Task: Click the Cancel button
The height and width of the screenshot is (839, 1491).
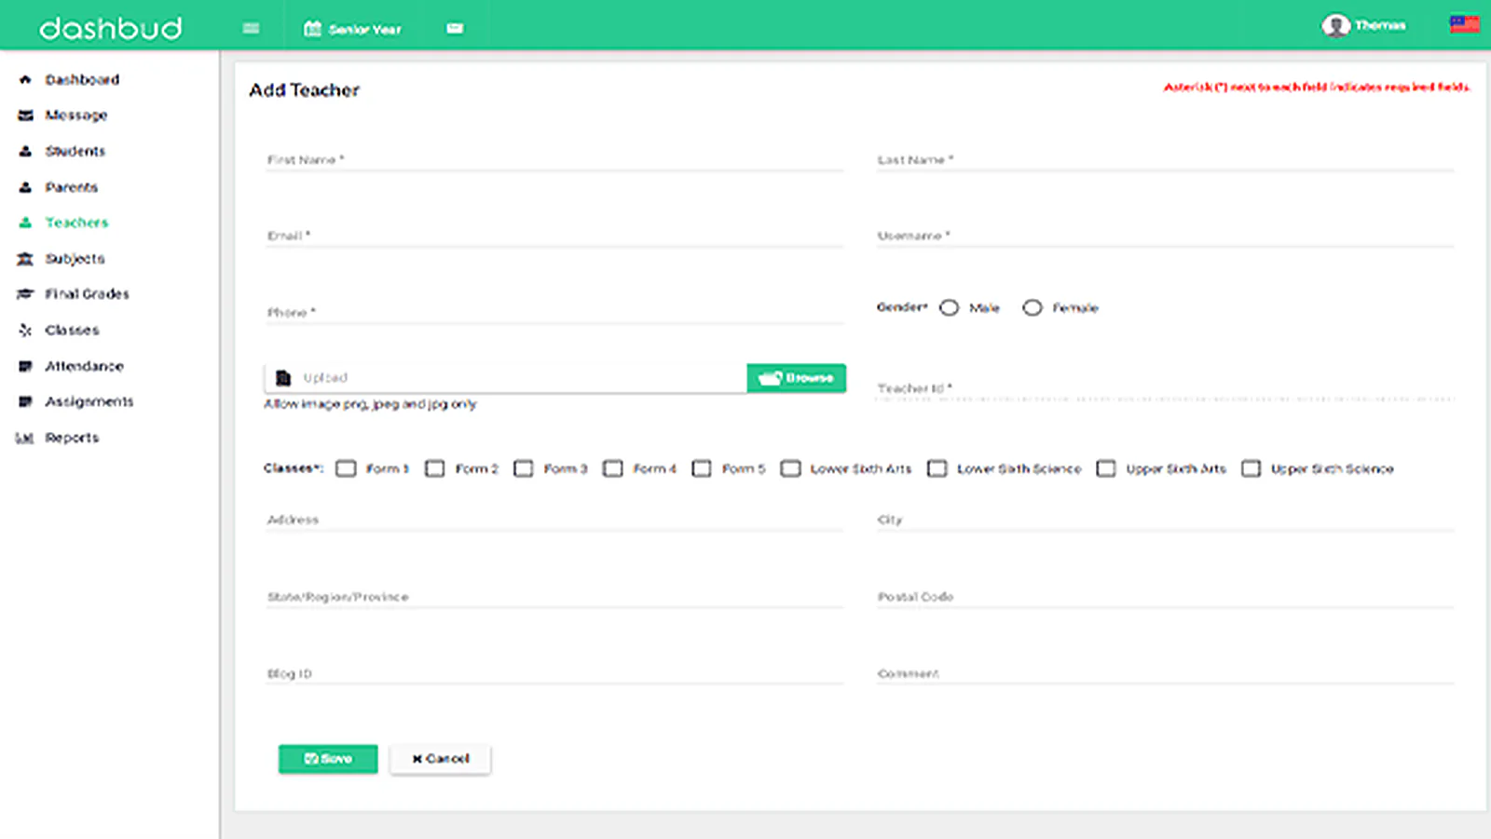Action: click(441, 759)
